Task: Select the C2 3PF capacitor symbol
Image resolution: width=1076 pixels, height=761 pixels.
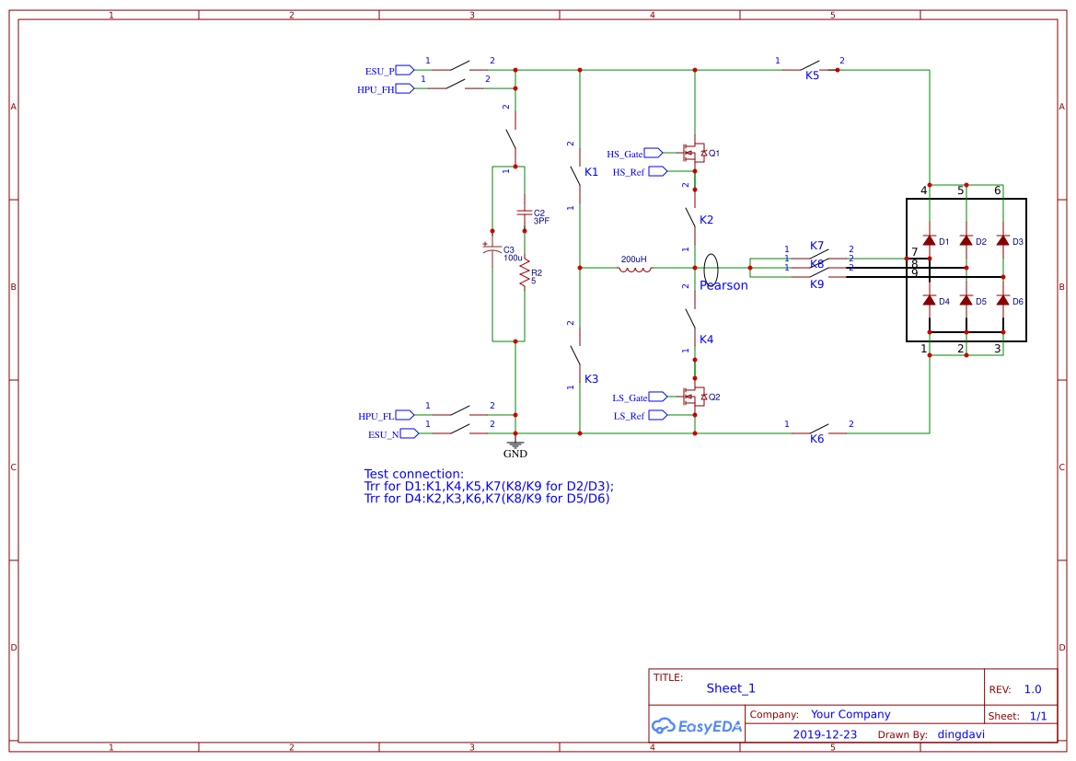Action: coord(525,213)
